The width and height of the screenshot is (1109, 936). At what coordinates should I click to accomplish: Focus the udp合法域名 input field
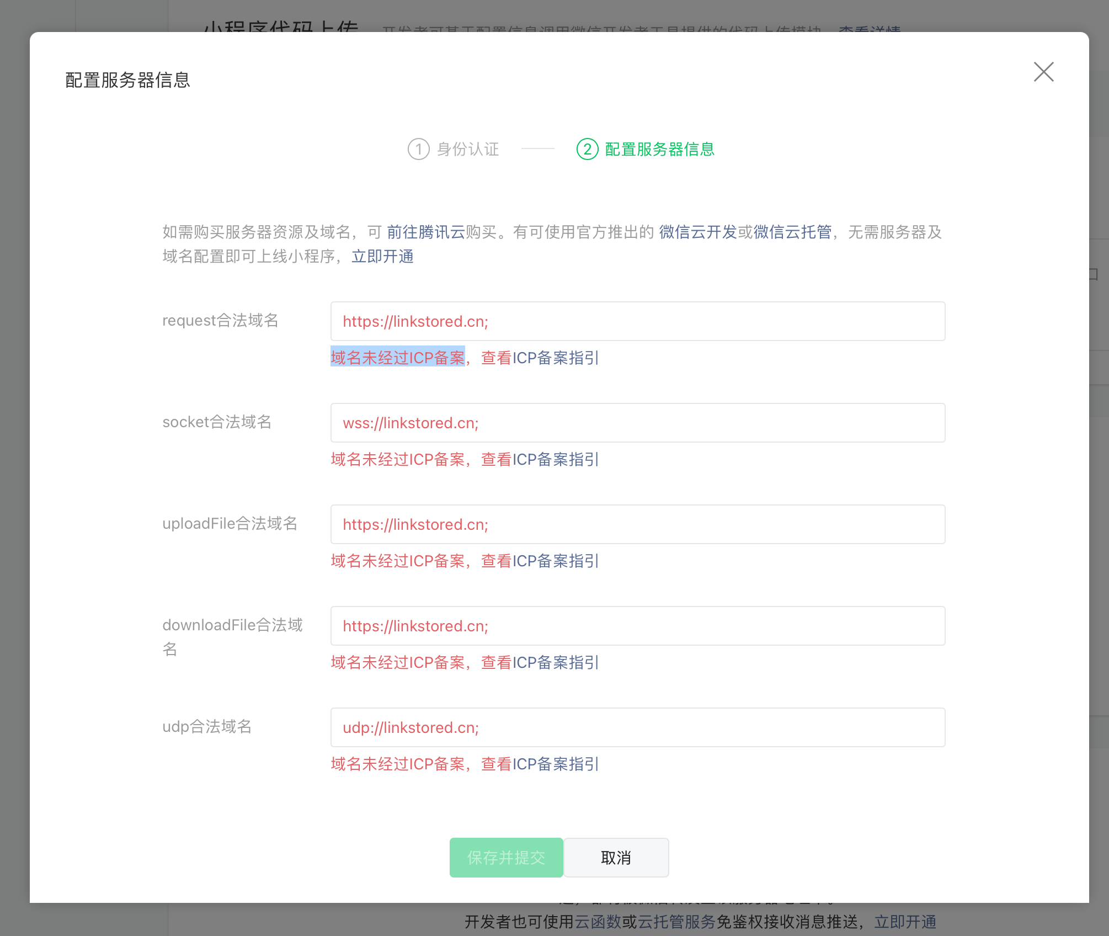coord(637,727)
